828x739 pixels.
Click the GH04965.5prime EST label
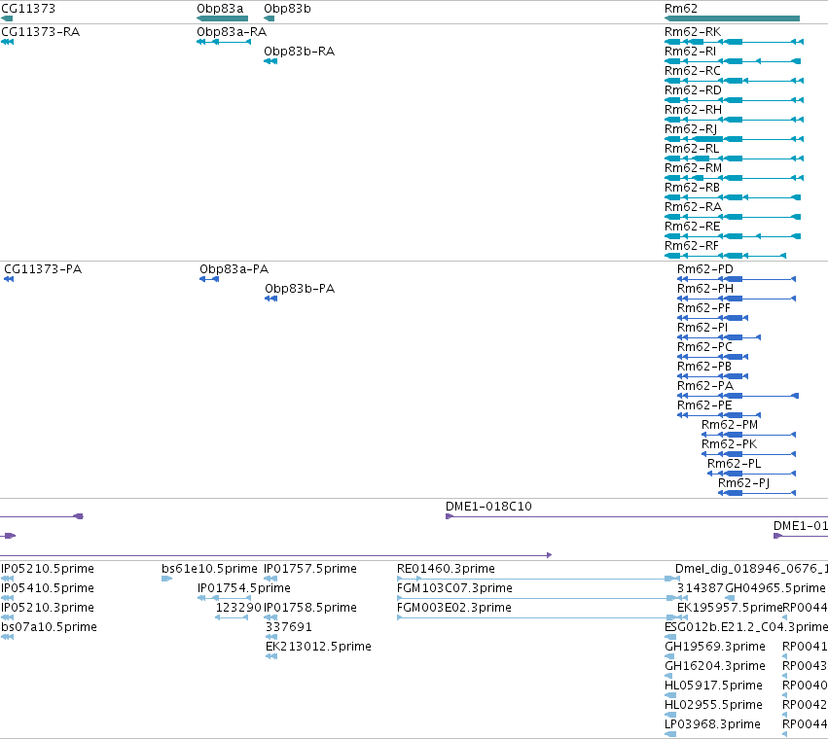click(x=775, y=588)
